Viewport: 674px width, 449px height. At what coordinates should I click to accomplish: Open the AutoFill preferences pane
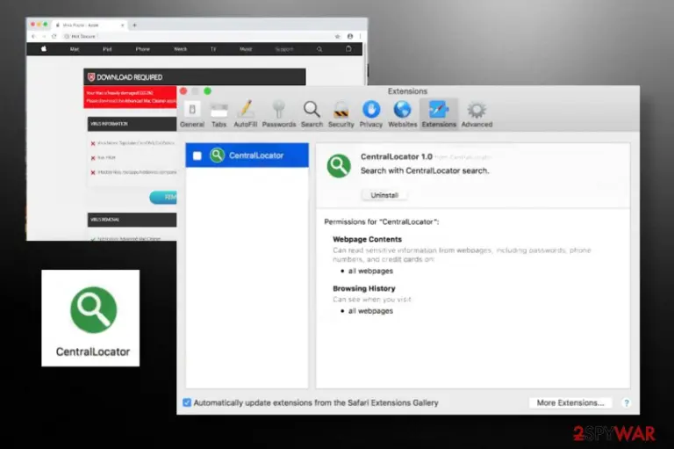[x=246, y=114]
